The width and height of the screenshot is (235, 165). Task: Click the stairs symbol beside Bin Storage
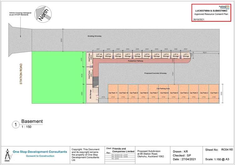coord(96,82)
